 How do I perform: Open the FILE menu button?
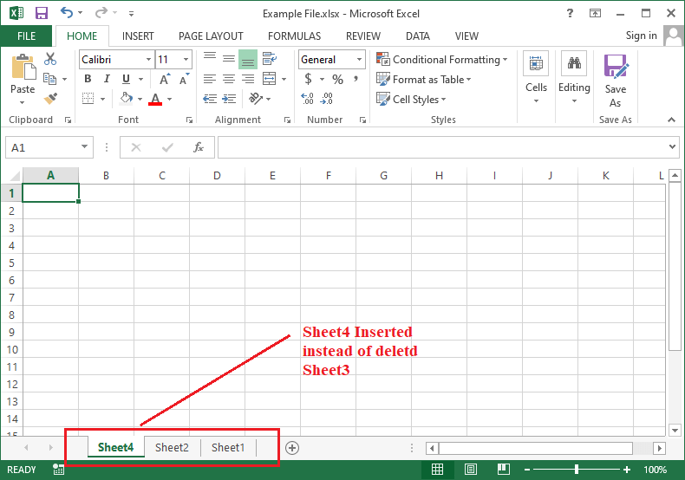tap(26, 36)
